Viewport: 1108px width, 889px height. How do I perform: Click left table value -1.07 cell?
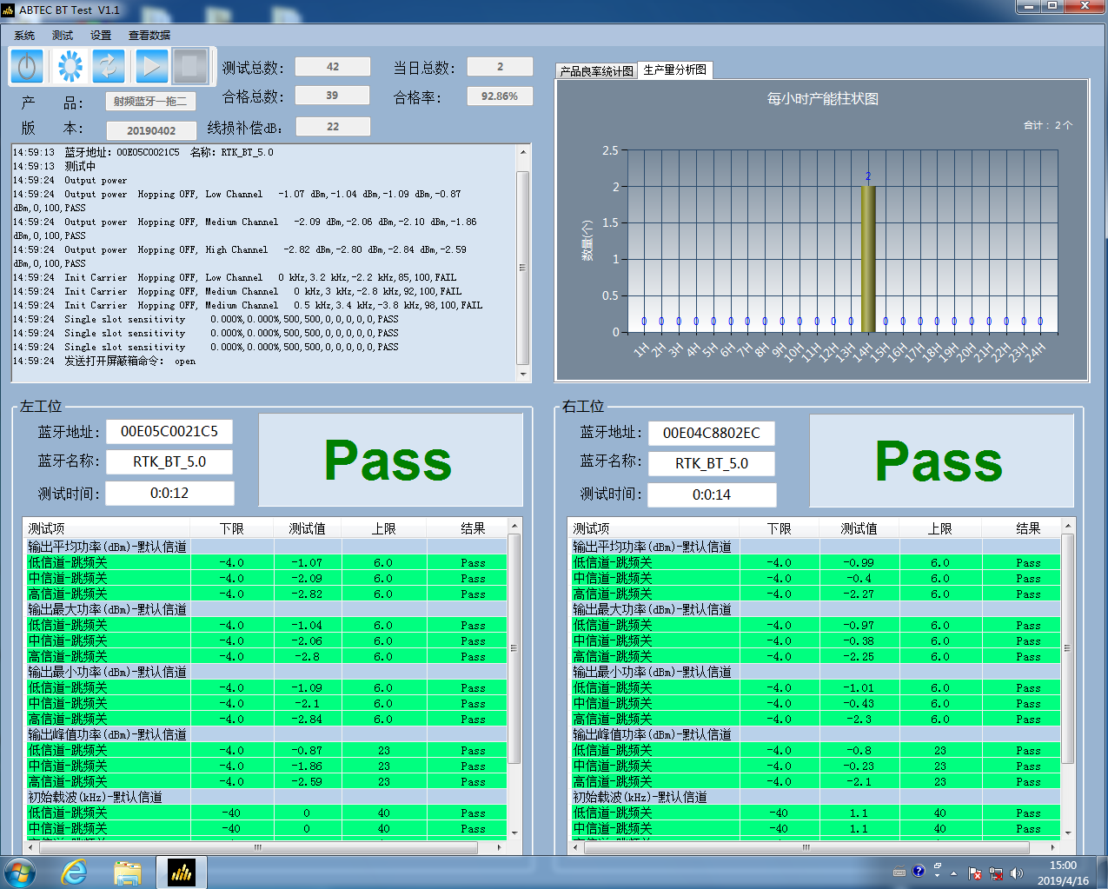point(307,563)
